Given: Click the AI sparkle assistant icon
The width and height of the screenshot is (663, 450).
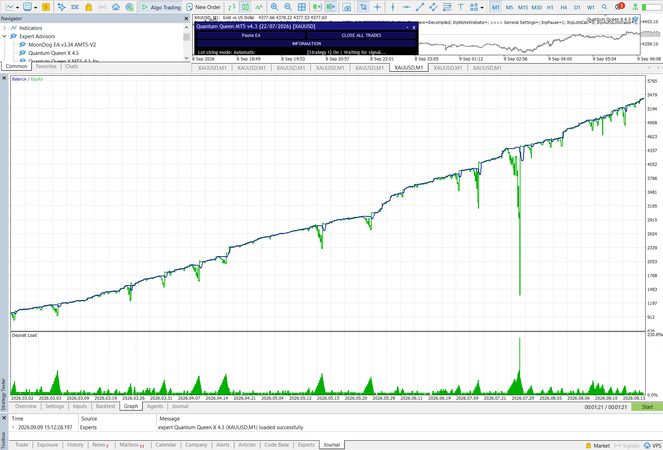Looking at the screenshot, I should [62, 7].
